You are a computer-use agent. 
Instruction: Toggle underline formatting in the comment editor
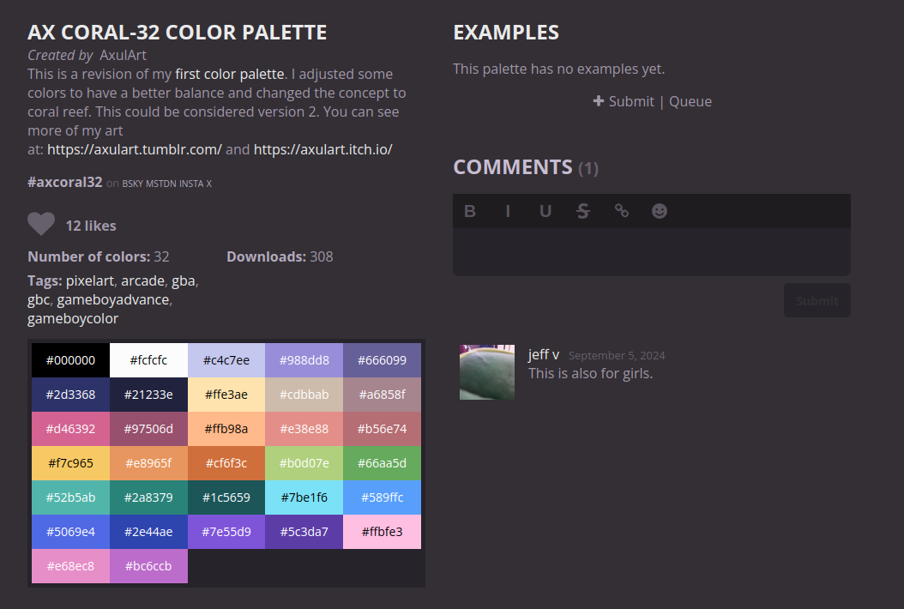[x=545, y=211]
